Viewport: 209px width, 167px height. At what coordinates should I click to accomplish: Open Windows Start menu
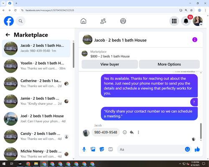tap(4, 164)
